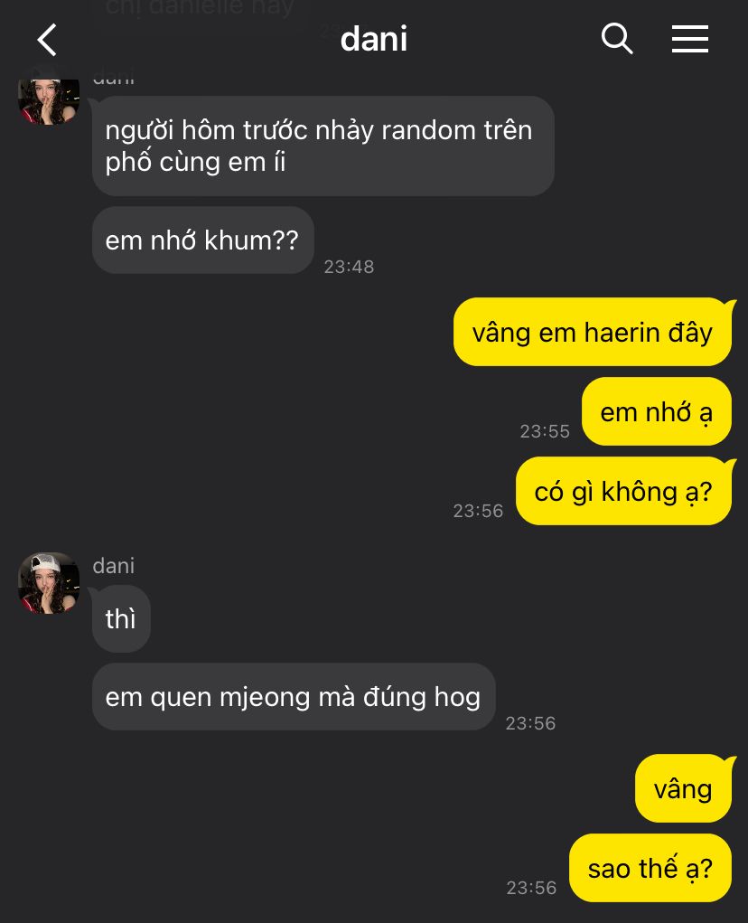The height and width of the screenshot is (923, 748).
Task: Tap the yellow 'có gì không ạ?' bubble
Action: 623,491
